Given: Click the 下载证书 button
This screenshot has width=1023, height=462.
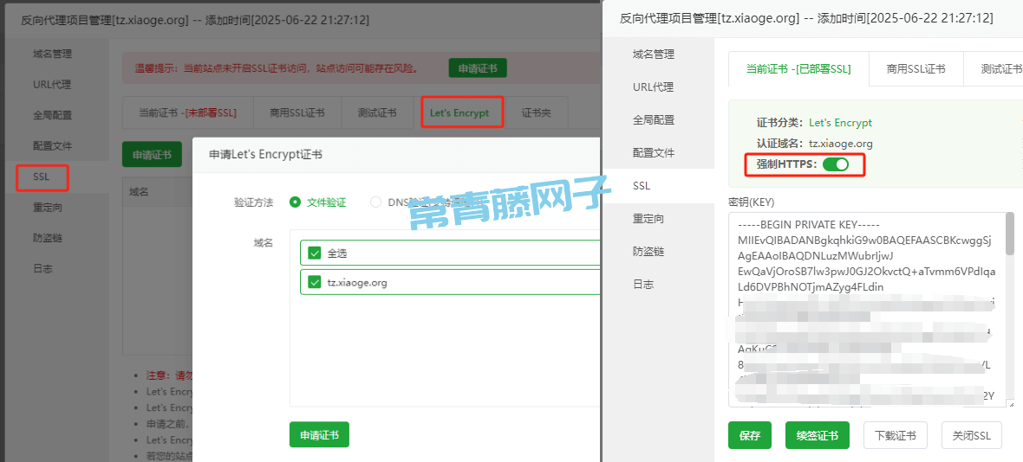Looking at the screenshot, I should 895,435.
